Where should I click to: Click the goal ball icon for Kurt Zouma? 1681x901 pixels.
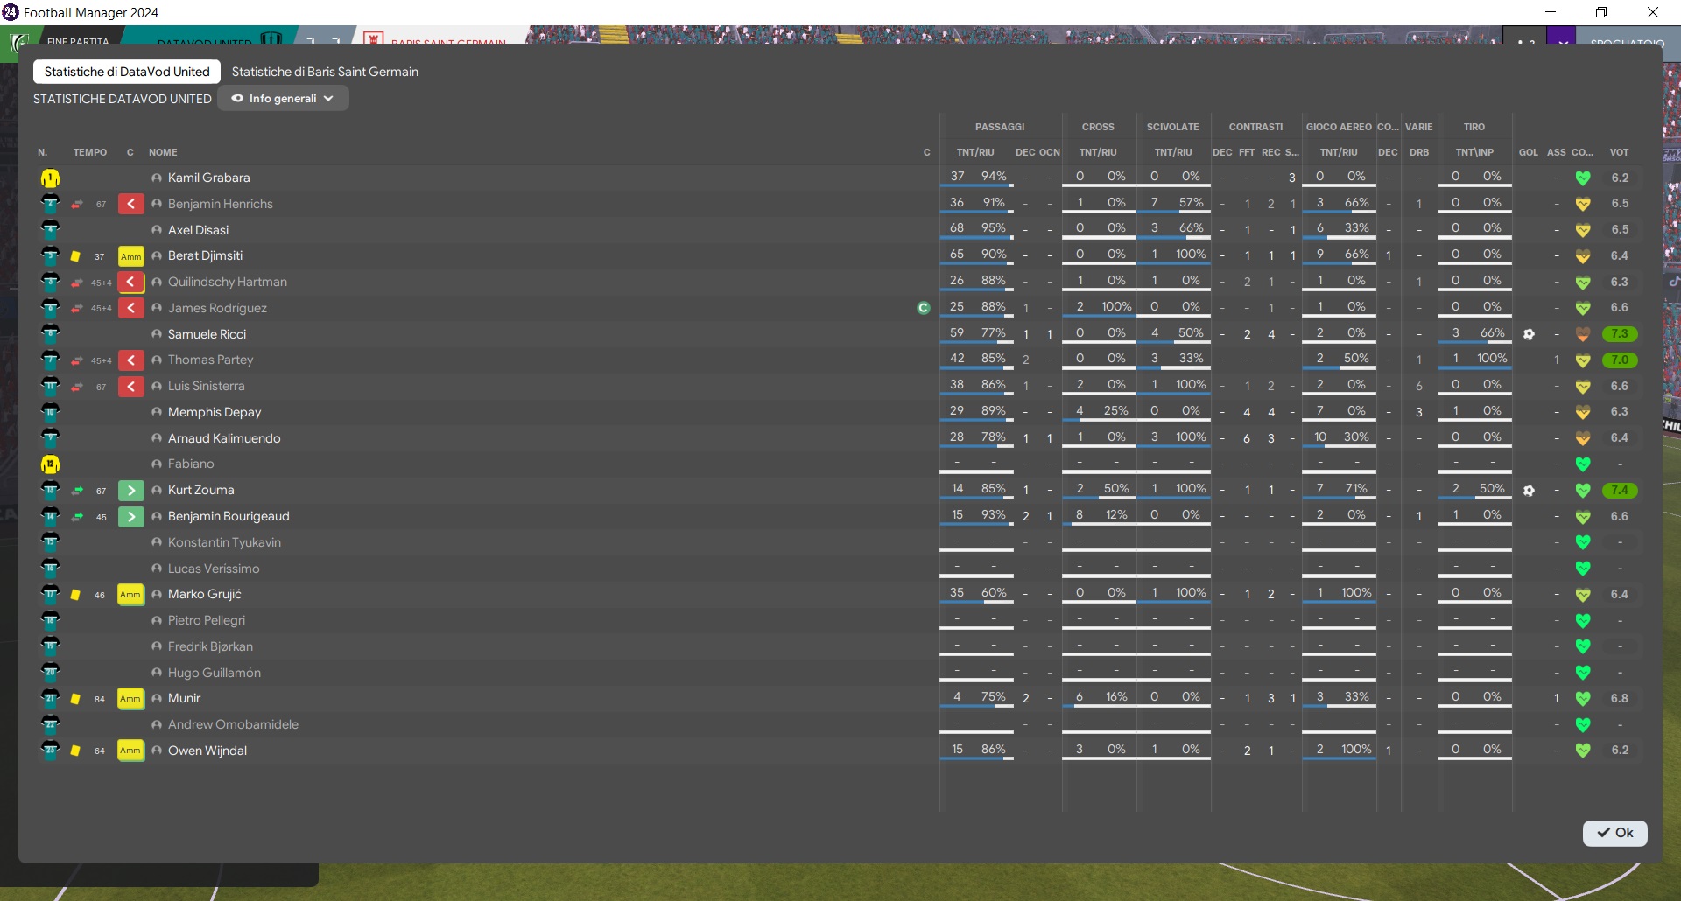pos(1529,491)
